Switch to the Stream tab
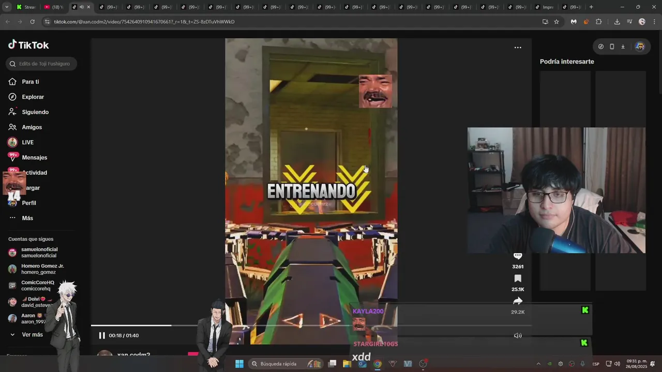This screenshot has height=372, width=662. click(26, 7)
